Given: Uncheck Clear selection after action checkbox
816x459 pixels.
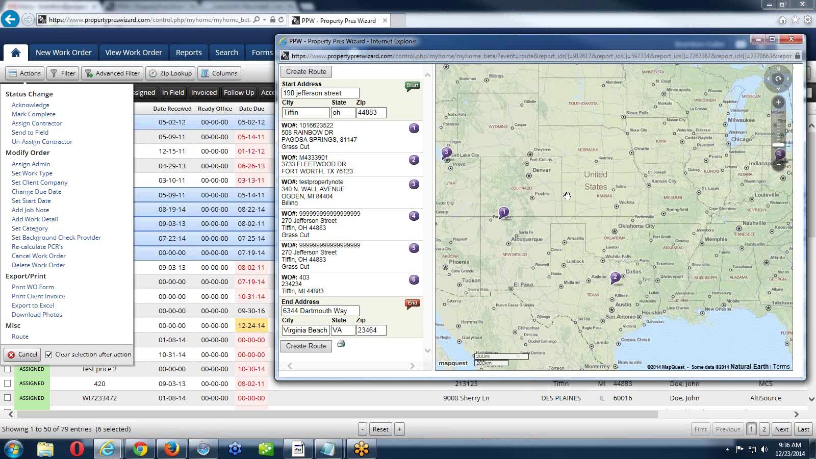Looking at the screenshot, I should point(49,354).
